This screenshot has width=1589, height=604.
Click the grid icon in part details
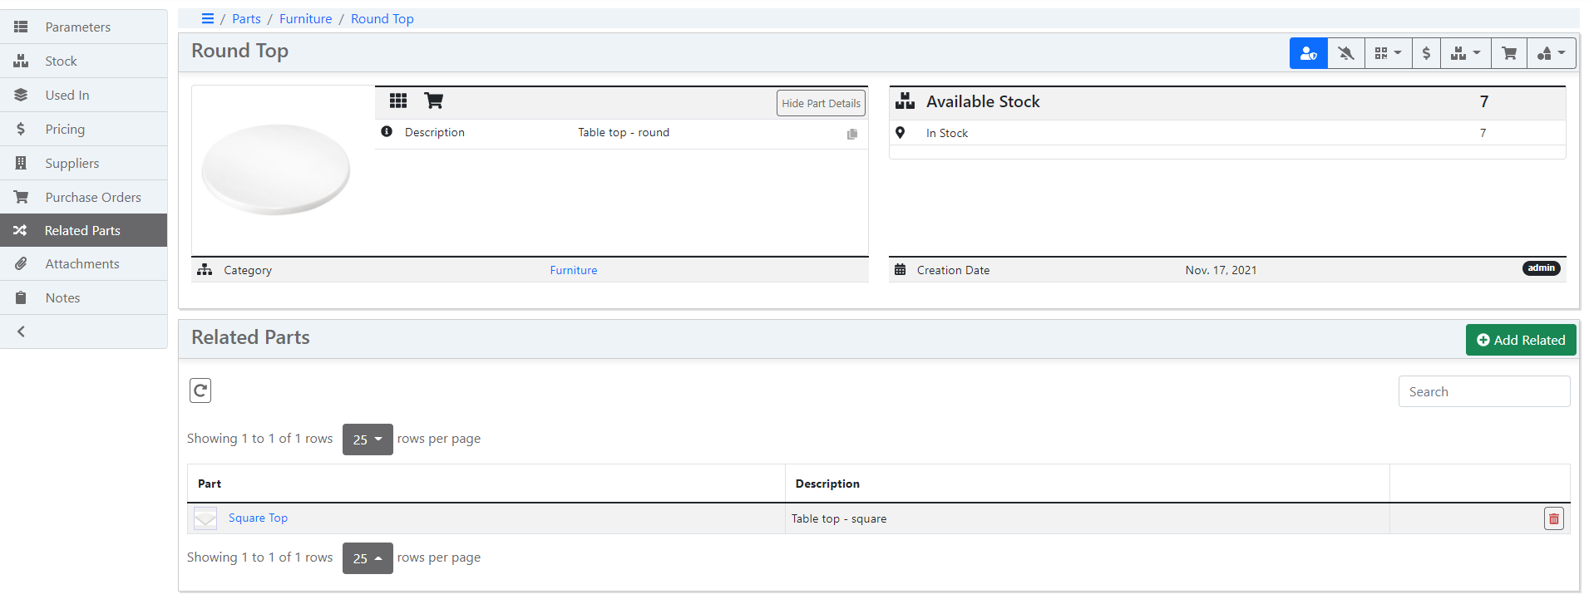[x=398, y=101]
